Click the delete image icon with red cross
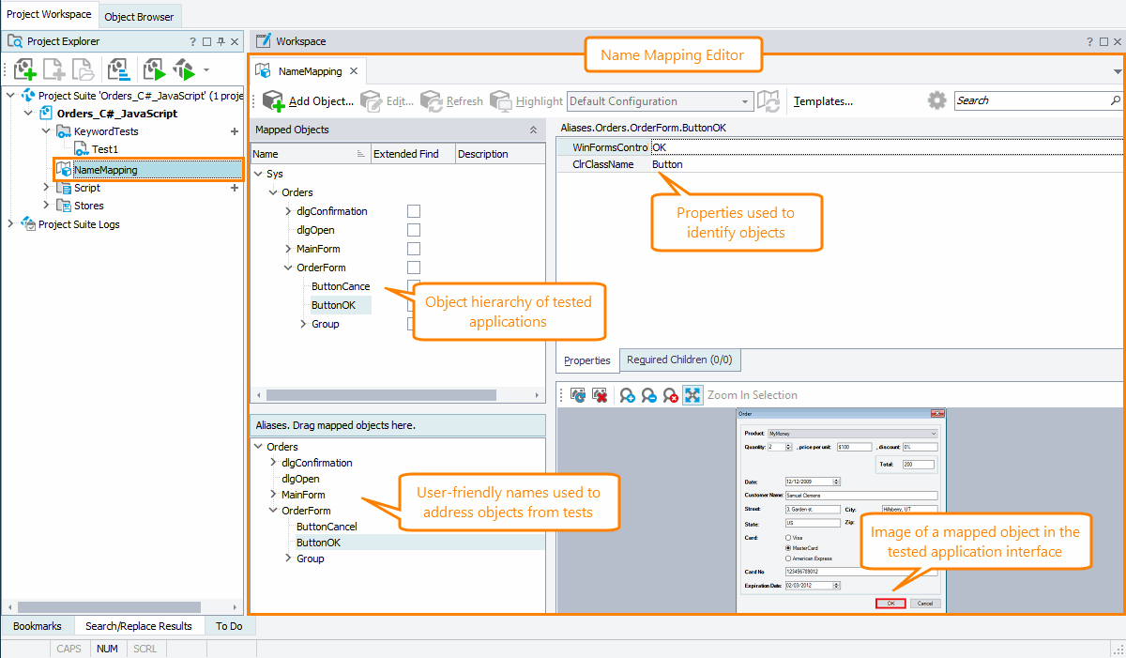 (x=600, y=394)
